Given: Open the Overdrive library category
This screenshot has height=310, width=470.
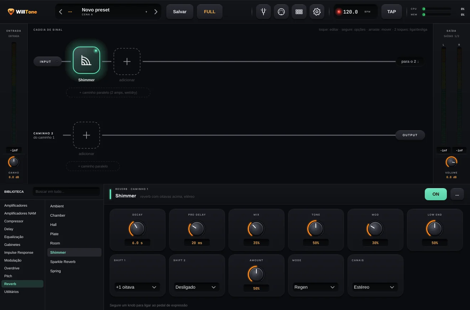Looking at the screenshot, I should [x=22, y=268].
